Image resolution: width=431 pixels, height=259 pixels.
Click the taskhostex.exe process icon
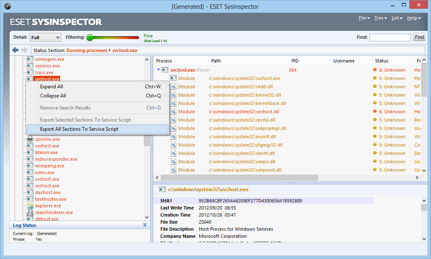click(30, 199)
